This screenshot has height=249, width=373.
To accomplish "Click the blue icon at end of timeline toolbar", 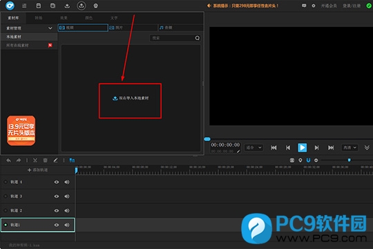I will 72,160.
